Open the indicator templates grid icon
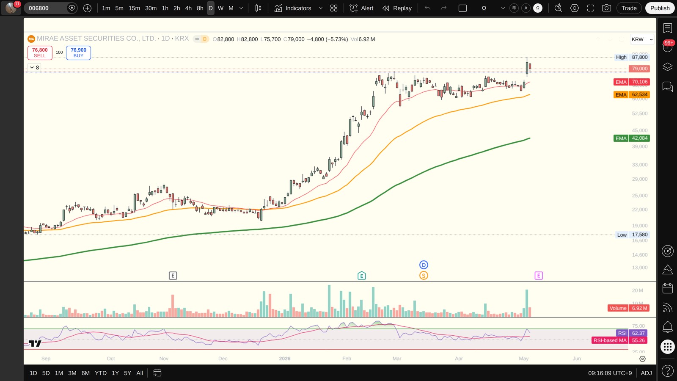677x381 pixels. (x=334, y=8)
